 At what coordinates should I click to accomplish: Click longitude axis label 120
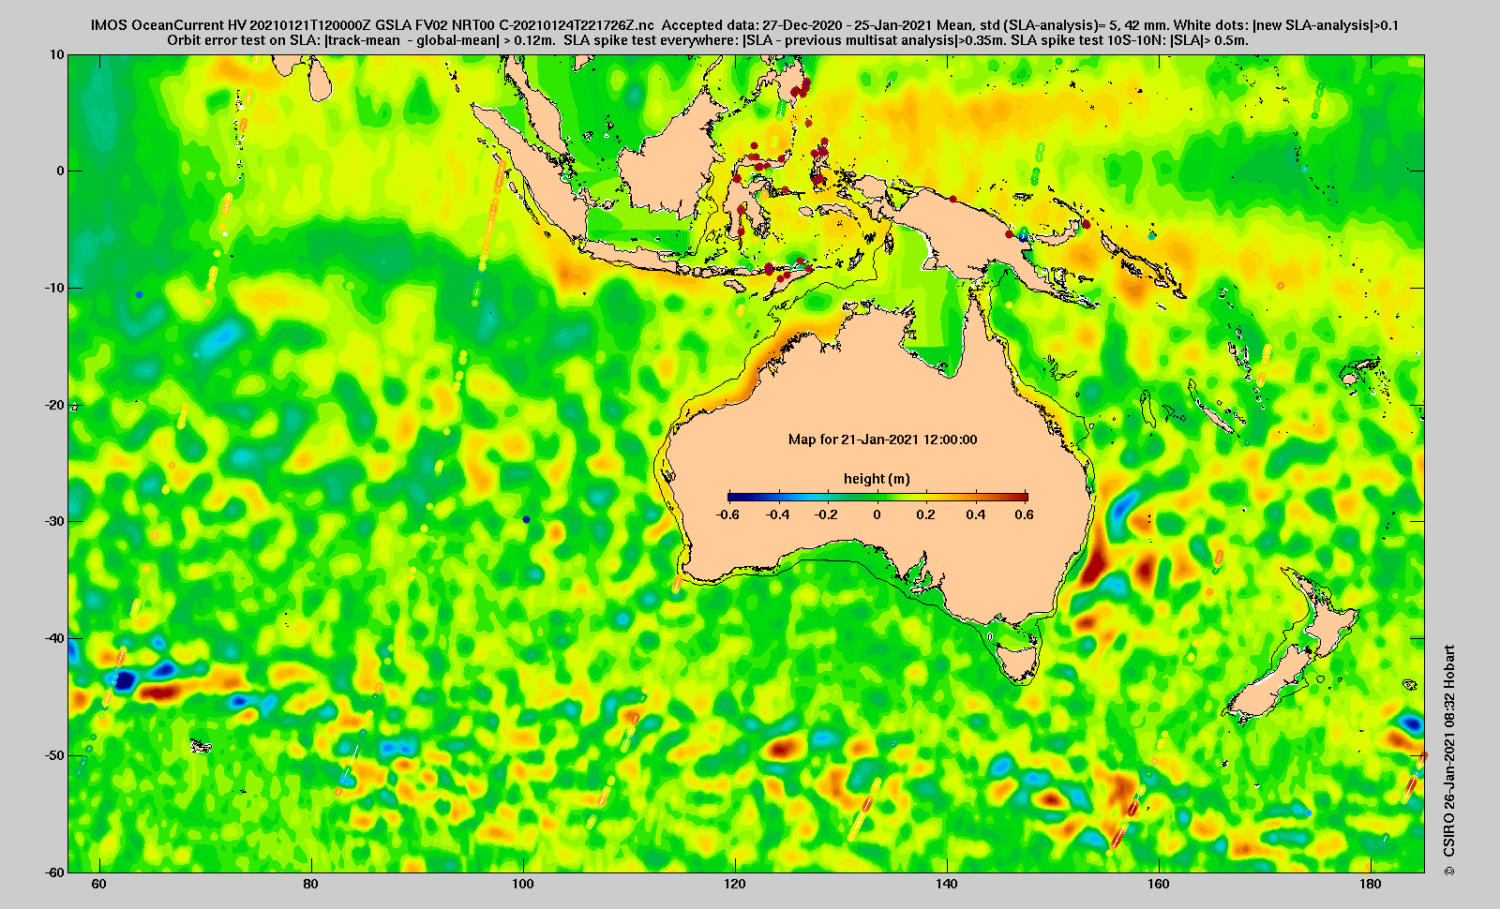[x=734, y=885]
